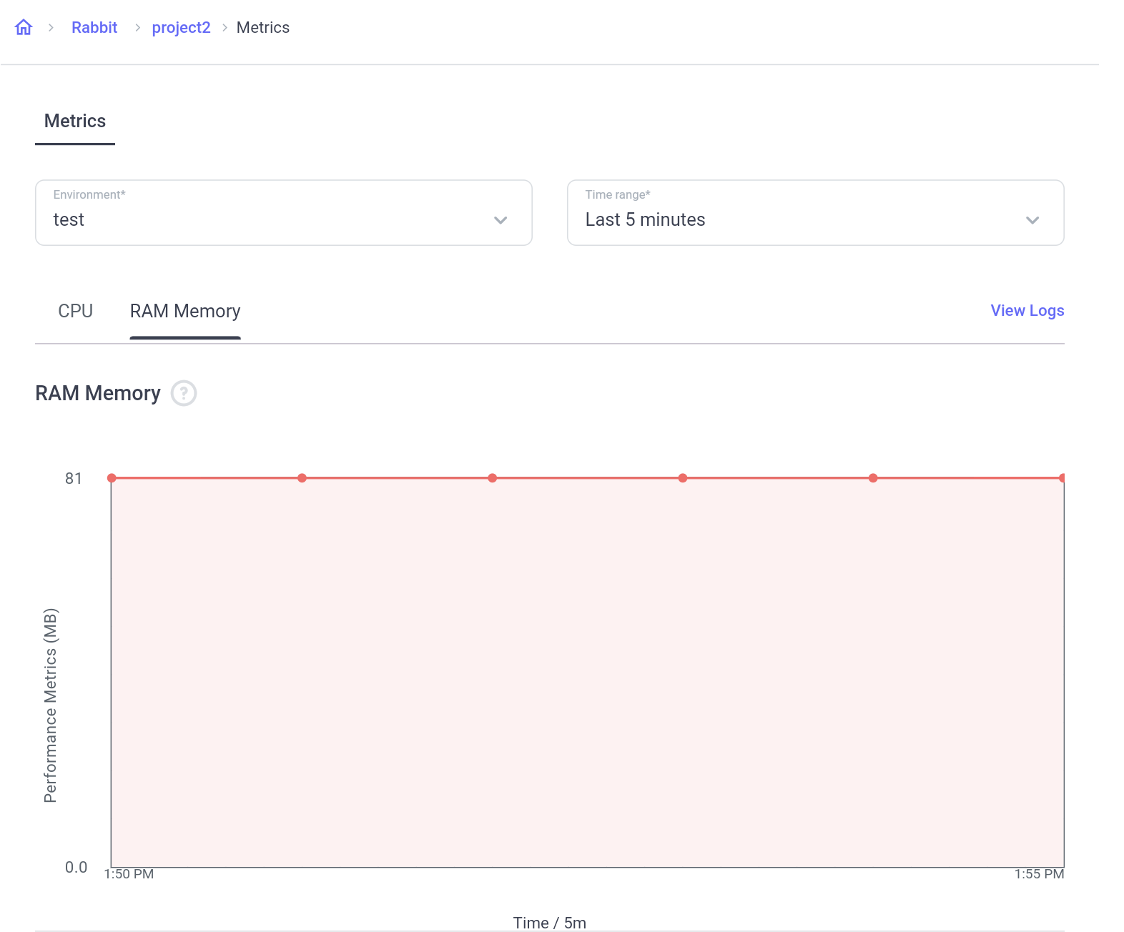
Task: Open the 'Last 5 minutes' time range selector
Action: pos(815,213)
